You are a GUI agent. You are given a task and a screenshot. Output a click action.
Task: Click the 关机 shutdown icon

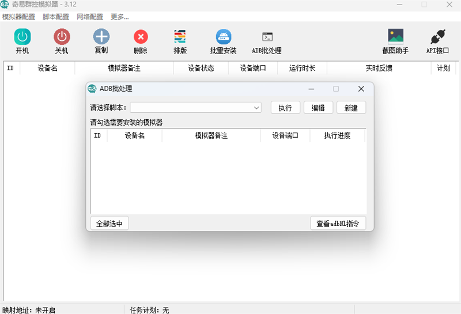(62, 37)
